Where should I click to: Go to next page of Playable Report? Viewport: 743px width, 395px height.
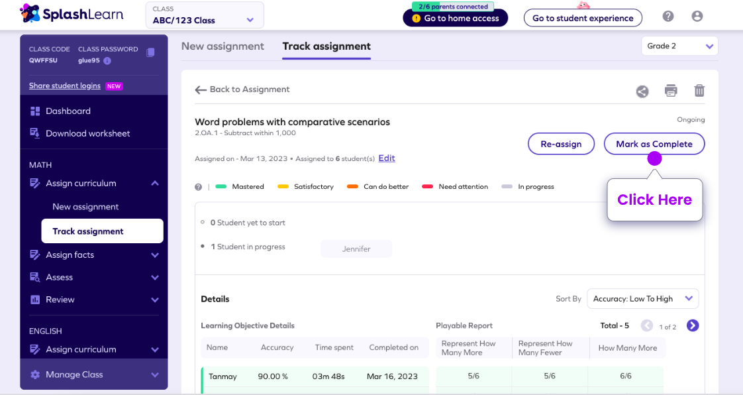692,325
